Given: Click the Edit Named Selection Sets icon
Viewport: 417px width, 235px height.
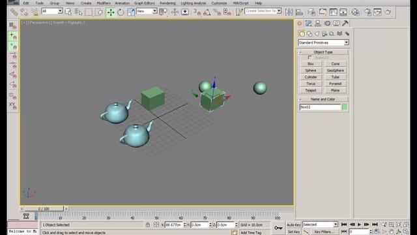Looking at the screenshot, I should tap(239, 12).
